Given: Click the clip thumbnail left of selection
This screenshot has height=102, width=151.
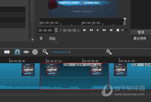Looking at the screenshot, I should coord(28,70).
